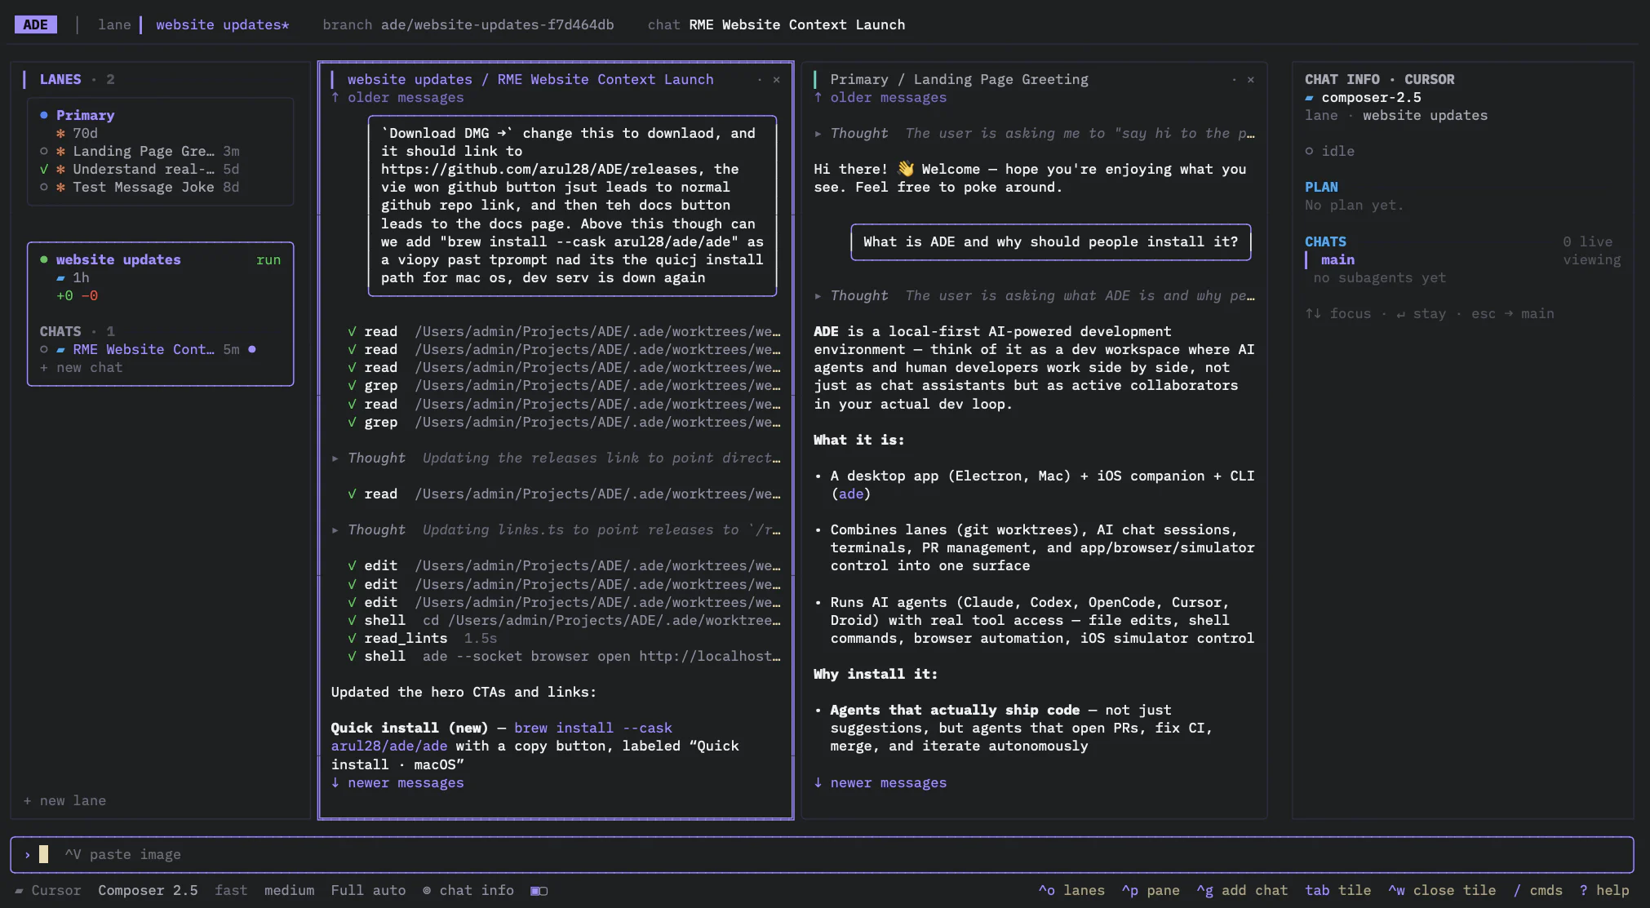Open the brew install --cask link
The image size is (1650, 908).
[593, 728]
